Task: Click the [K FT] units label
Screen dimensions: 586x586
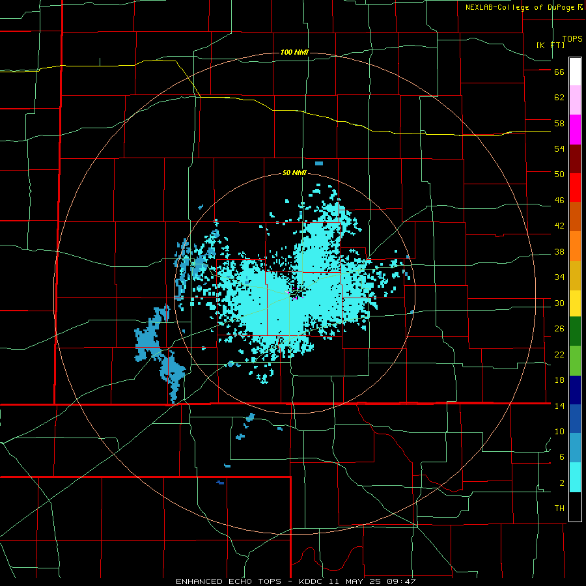Action: coord(550,45)
